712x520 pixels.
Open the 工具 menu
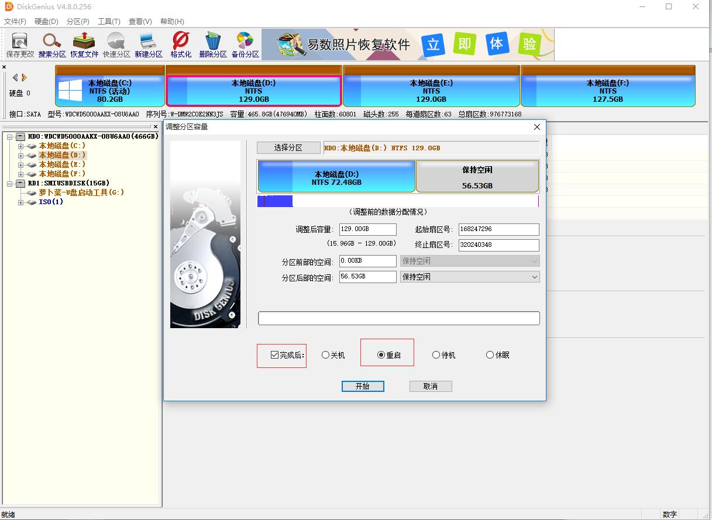pos(108,21)
